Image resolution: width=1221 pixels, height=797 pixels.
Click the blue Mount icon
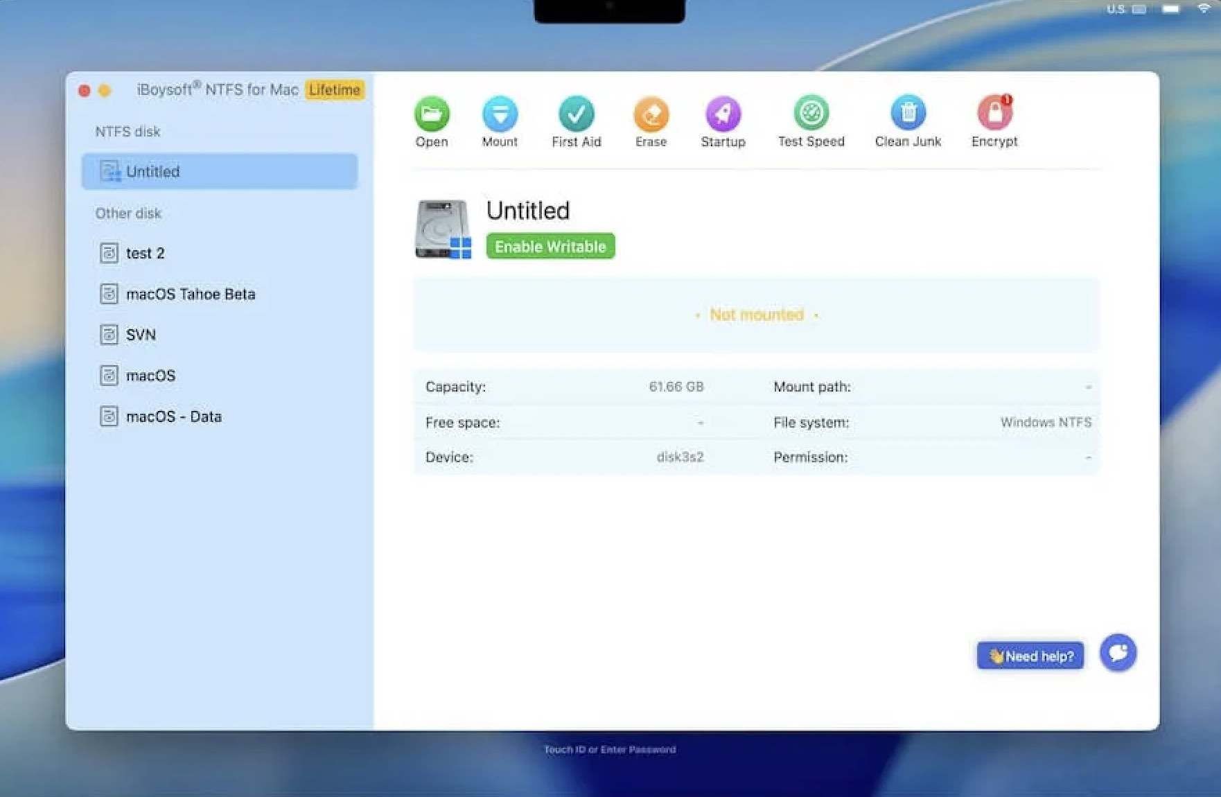pos(500,114)
